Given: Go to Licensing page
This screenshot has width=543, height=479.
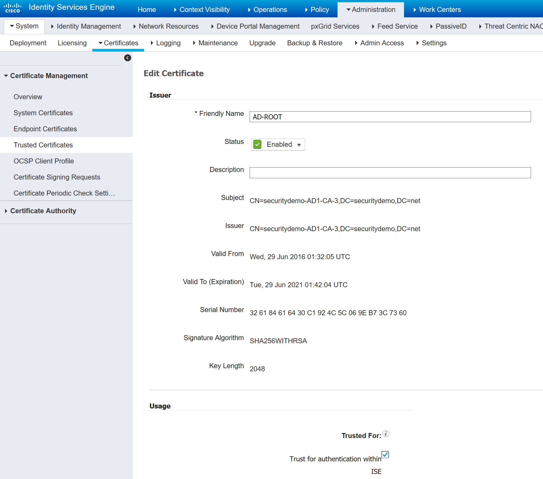Looking at the screenshot, I should point(72,43).
